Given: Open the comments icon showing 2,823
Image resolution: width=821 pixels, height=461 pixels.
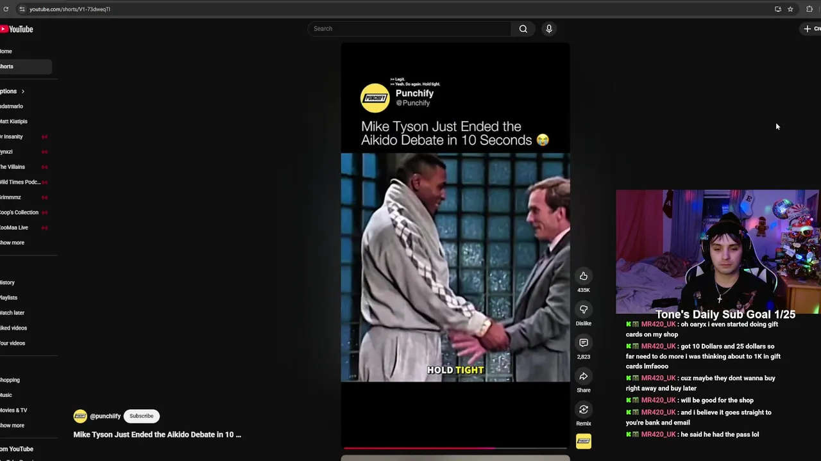Looking at the screenshot, I should click(584, 343).
